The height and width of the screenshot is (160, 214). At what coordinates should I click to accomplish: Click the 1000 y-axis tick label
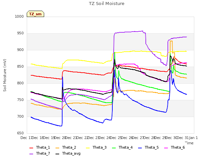click(19, 16)
